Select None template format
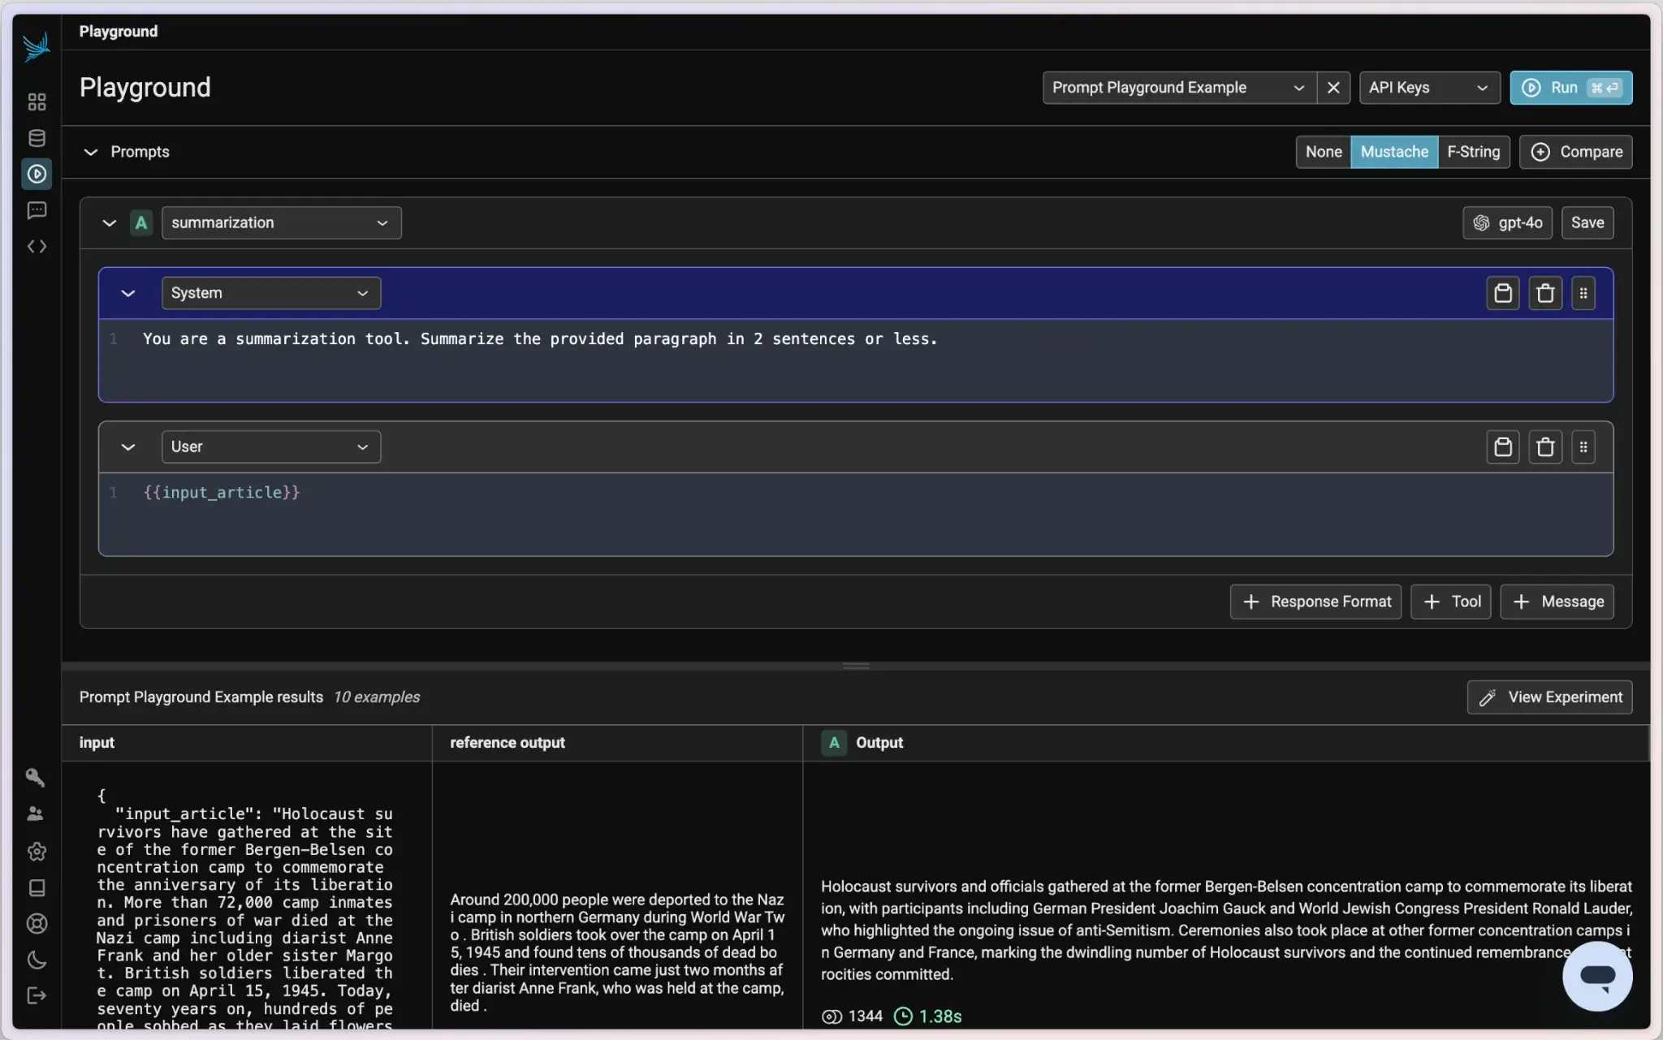 point(1323,152)
